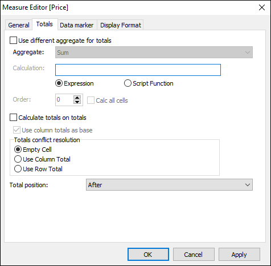
Task: Choose the Script Function radio option
Action: tap(128, 83)
